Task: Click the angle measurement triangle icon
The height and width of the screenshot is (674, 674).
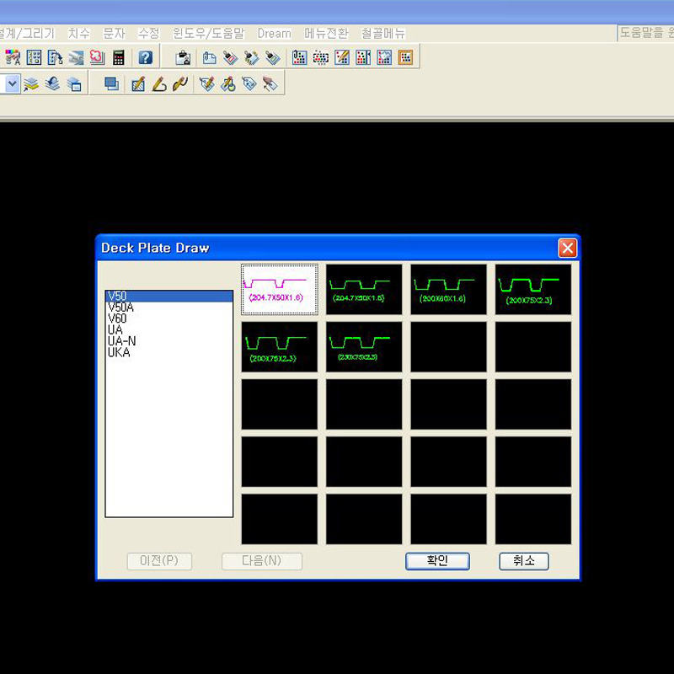Action: [159, 84]
